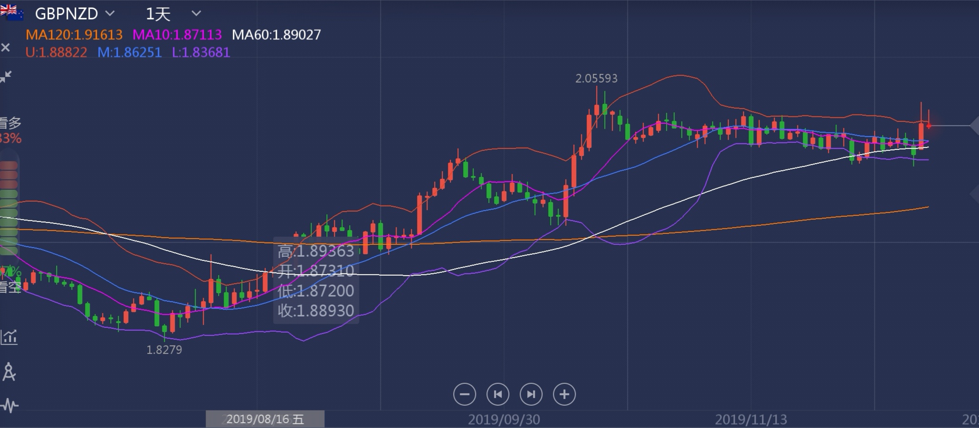Open the GBPNZD symbol dropdown
This screenshot has width=979, height=428.
click(x=75, y=14)
